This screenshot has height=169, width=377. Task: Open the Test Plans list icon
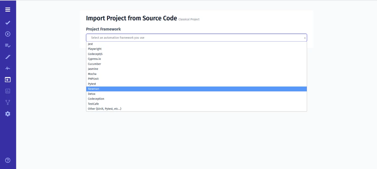(8, 45)
